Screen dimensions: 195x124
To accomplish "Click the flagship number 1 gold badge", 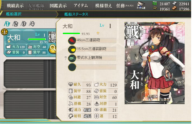I will point(4,32).
